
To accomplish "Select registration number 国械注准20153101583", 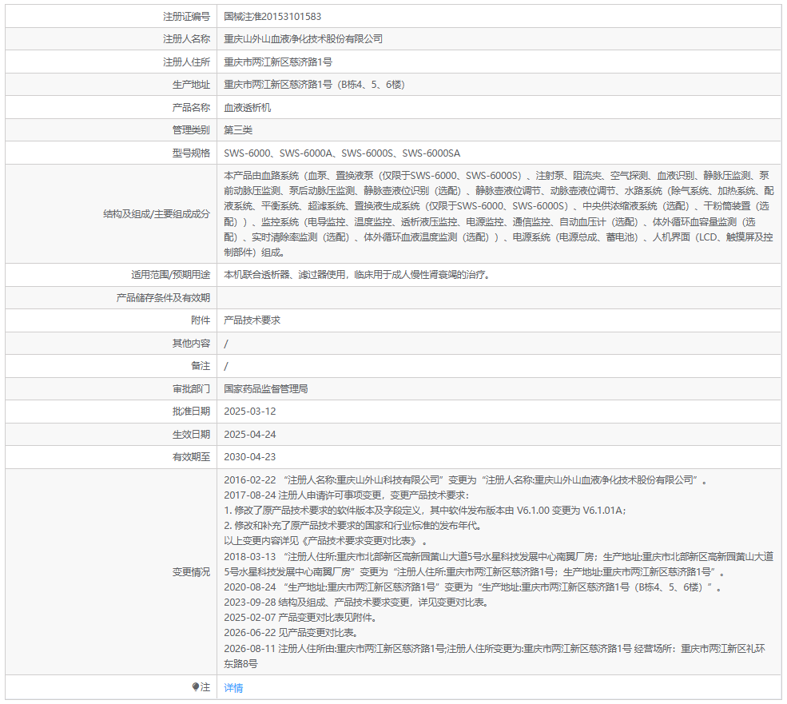I will pyautogui.click(x=272, y=17).
